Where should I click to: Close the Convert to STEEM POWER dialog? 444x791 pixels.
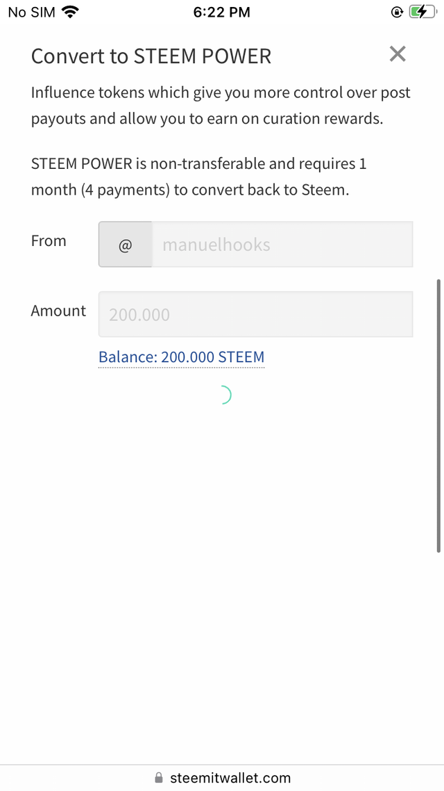pos(398,54)
